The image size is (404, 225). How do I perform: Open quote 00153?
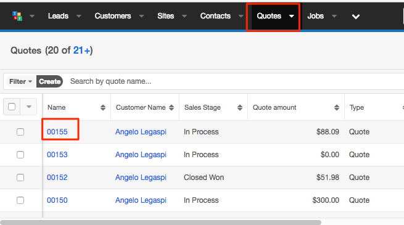coord(57,155)
